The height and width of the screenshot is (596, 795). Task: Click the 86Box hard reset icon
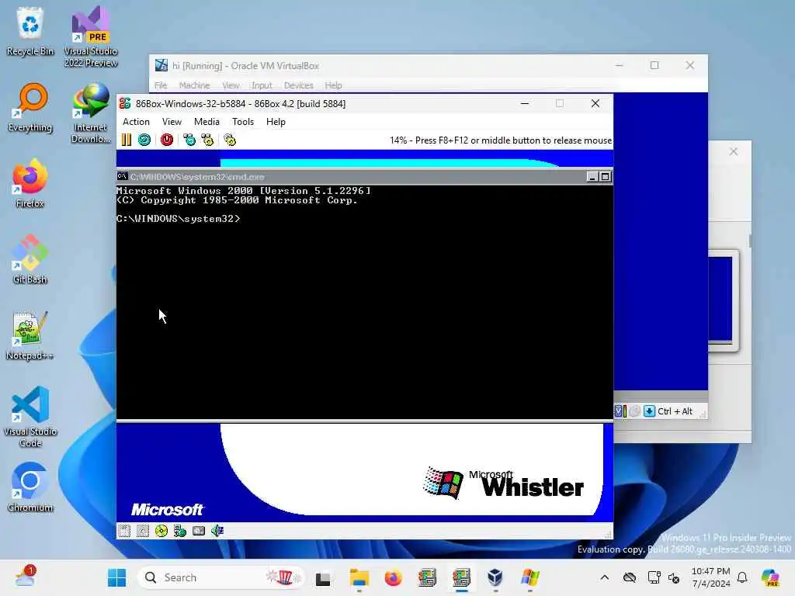[144, 140]
